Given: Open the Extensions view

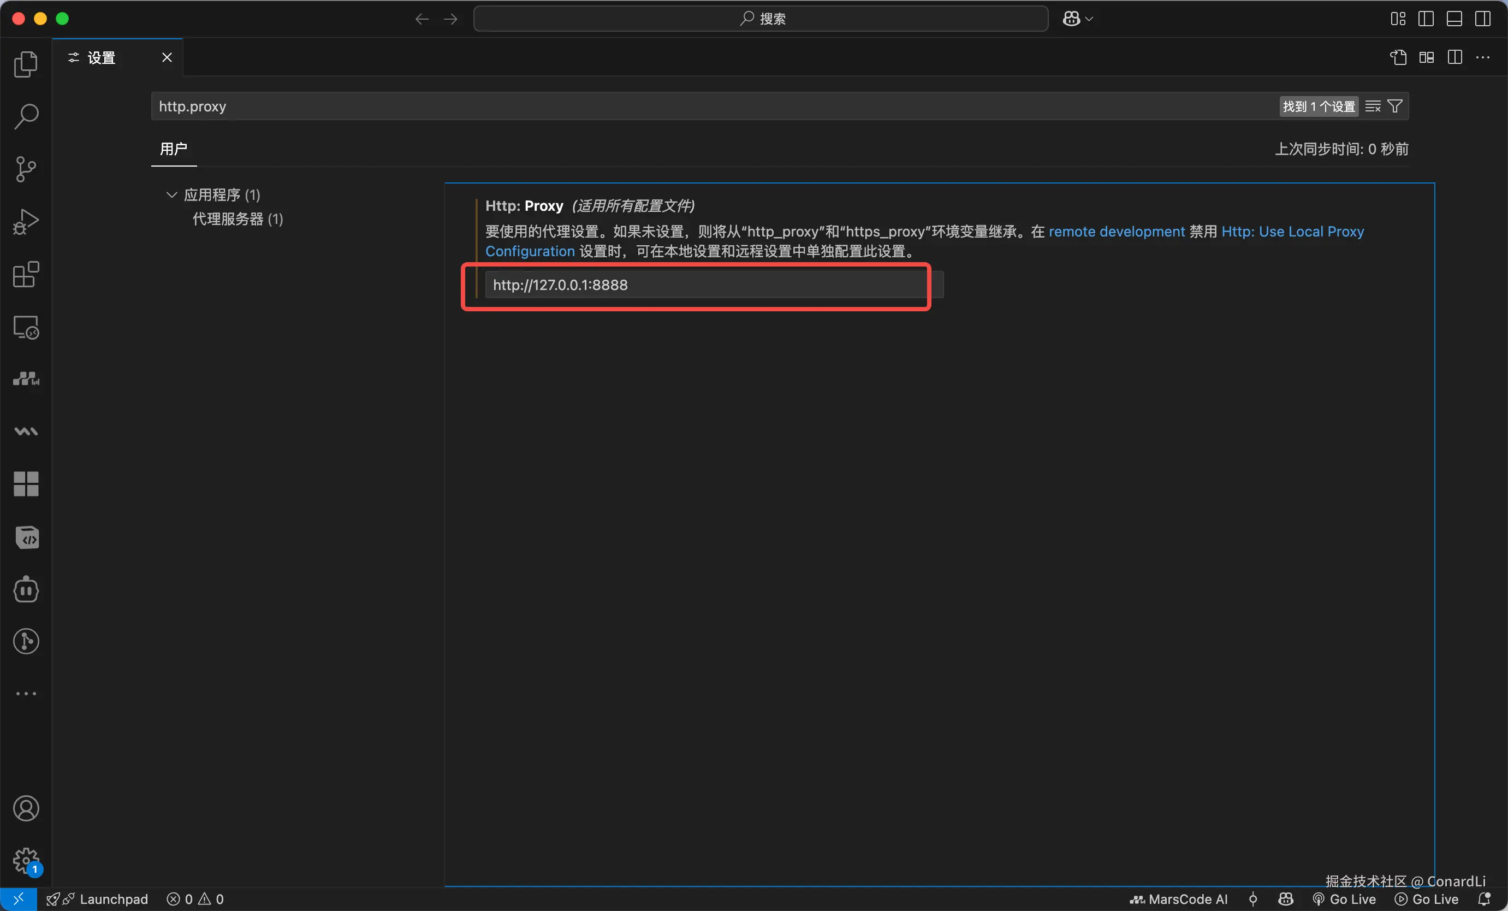Looking at the screenshot, I should tap(26, 274).
